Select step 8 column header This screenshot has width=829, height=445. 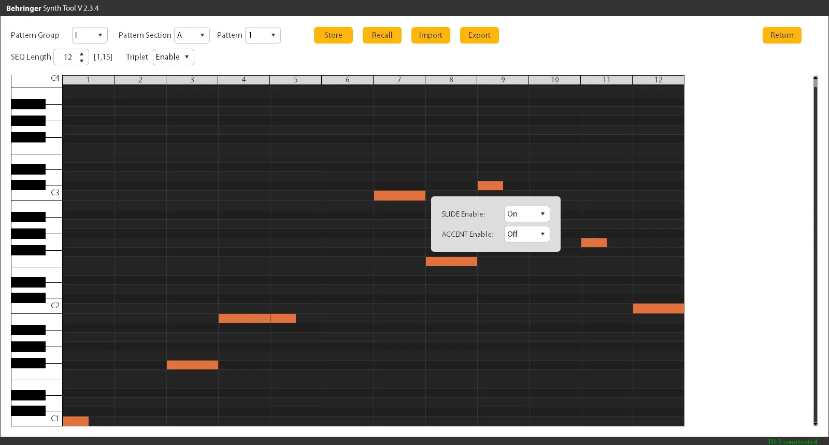pos(451,80)
